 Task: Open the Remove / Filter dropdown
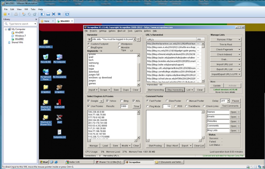click(239, 40)
